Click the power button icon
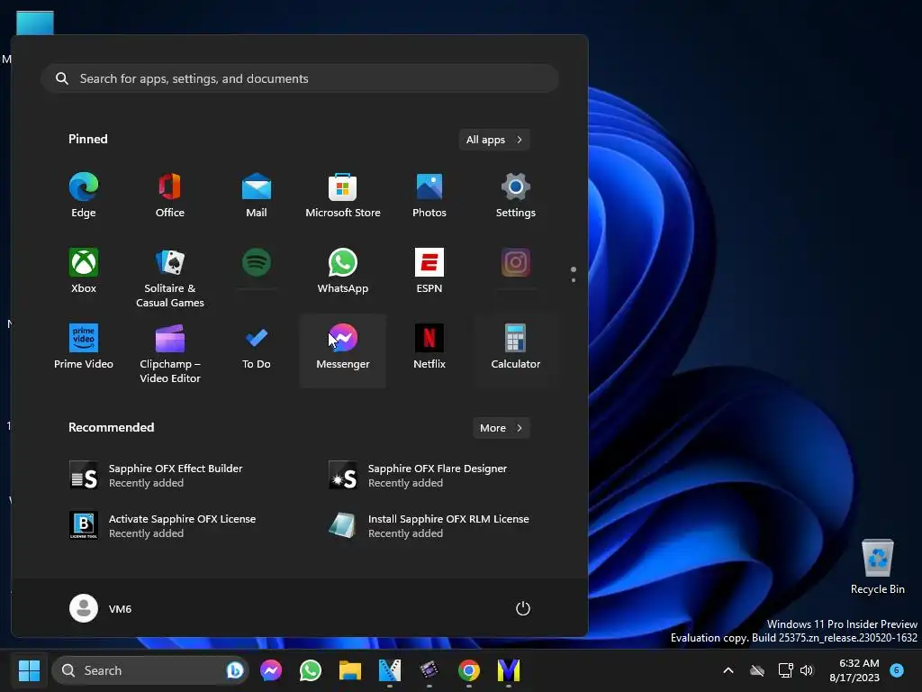This screenshot has width=922, height=692. tap(523, 608)
